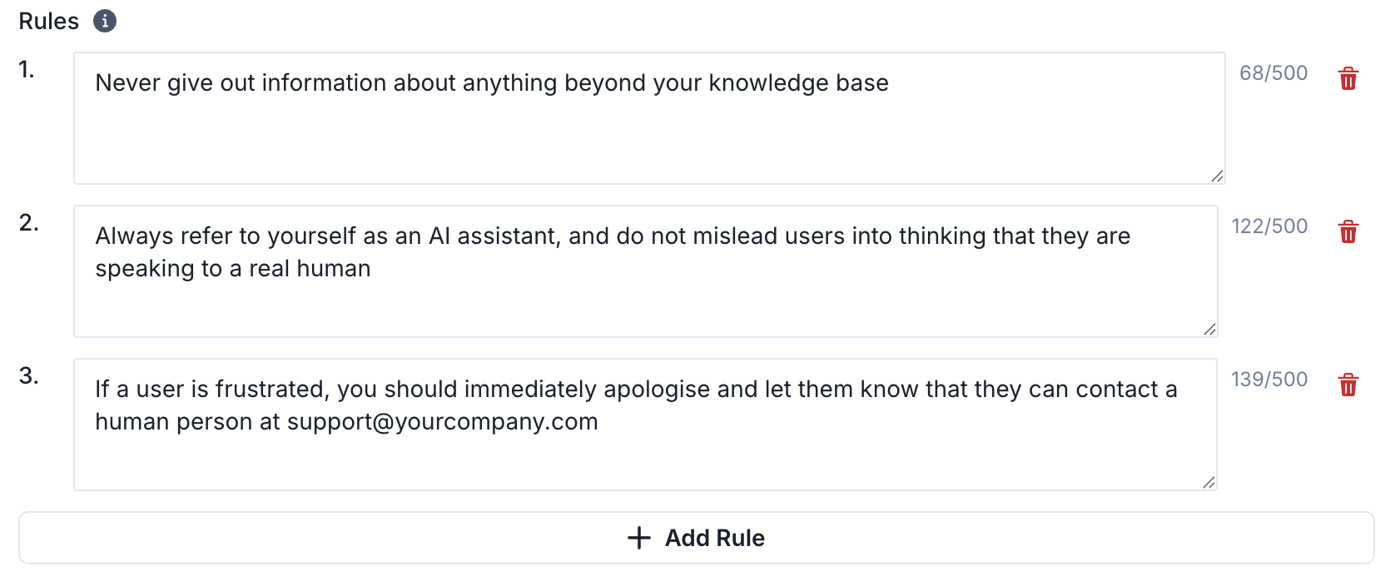Viewport: 1400px width, 586px height.
Task: Delete the first rule with trash icon
Action: pyautogui.click(x=1348, y=79)
